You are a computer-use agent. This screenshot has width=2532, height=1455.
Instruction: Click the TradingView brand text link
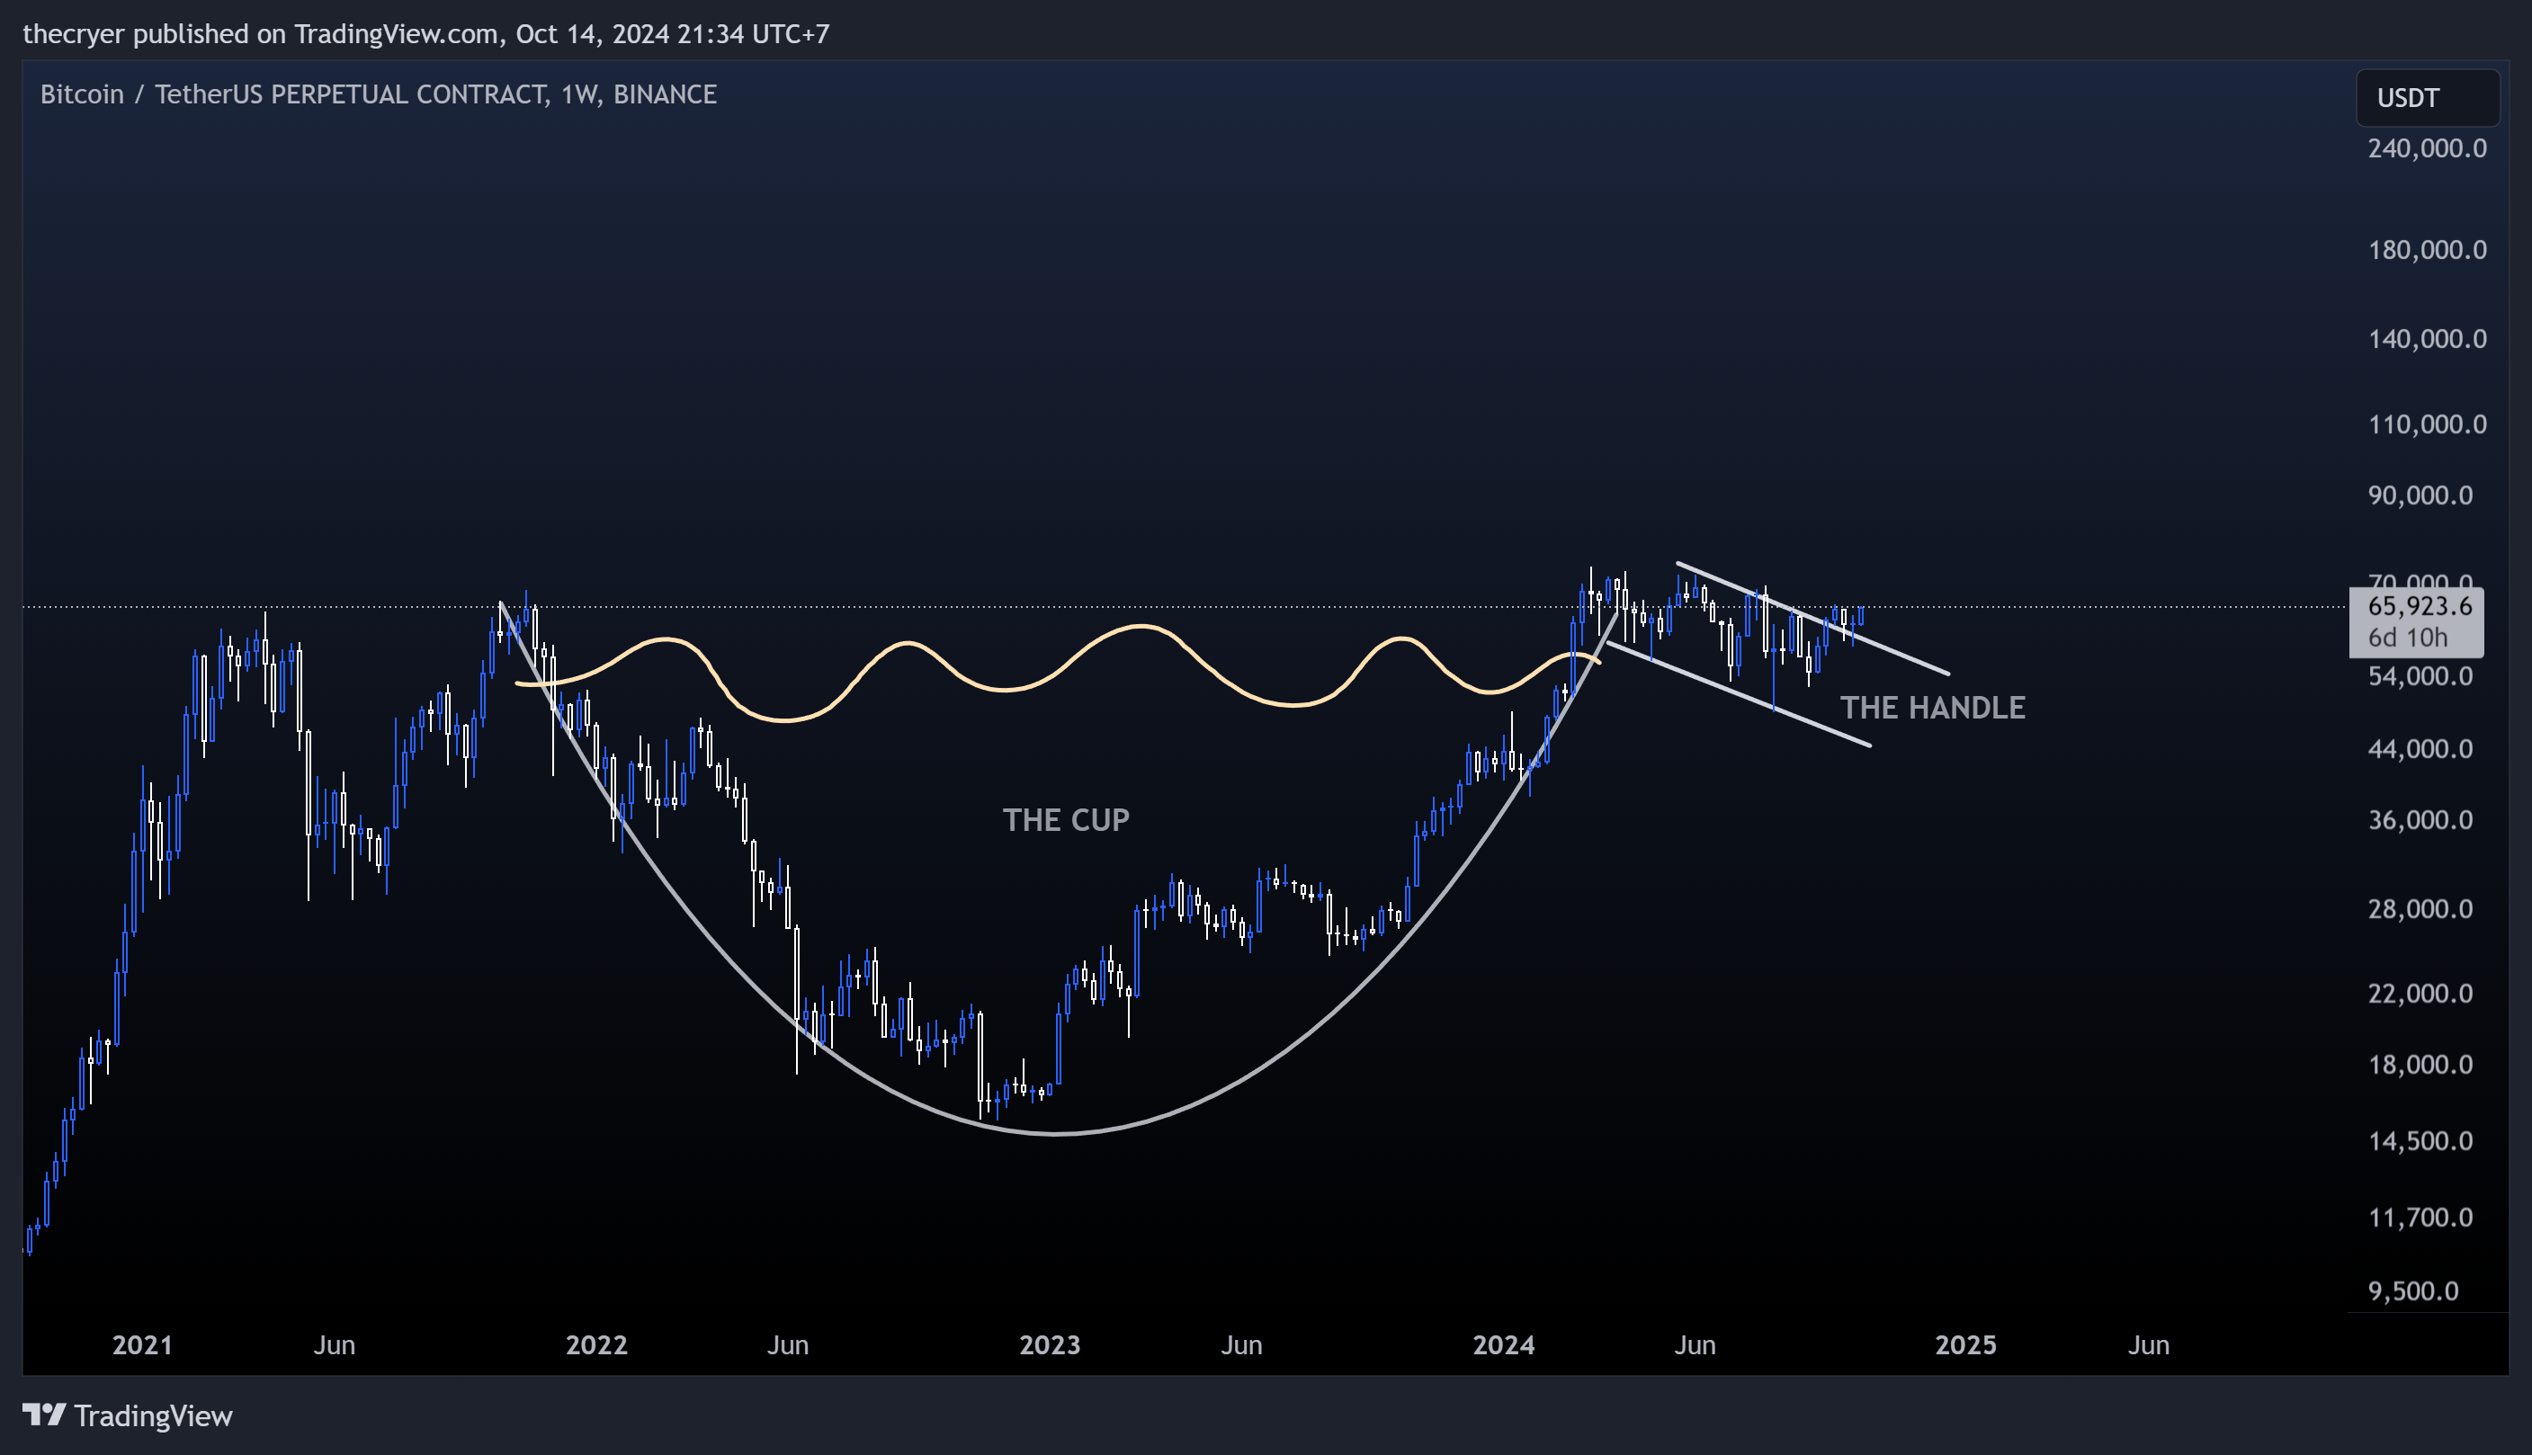click(153, 1415)
